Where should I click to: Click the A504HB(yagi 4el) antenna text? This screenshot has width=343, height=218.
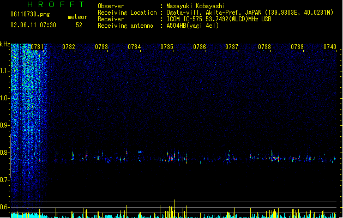click(x=192, y=26)
